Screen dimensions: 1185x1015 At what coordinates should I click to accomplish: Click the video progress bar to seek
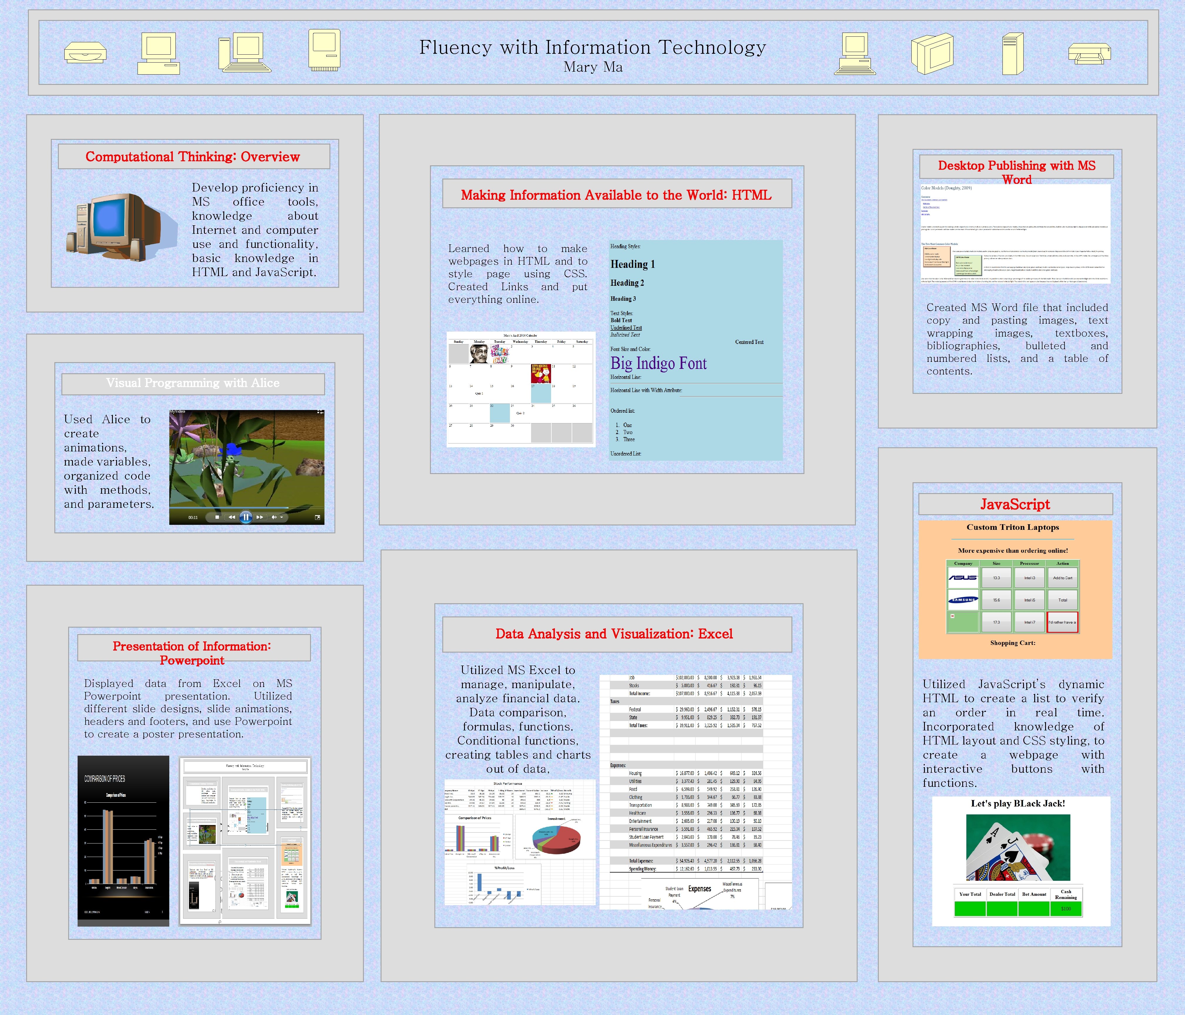pos(246,508)
